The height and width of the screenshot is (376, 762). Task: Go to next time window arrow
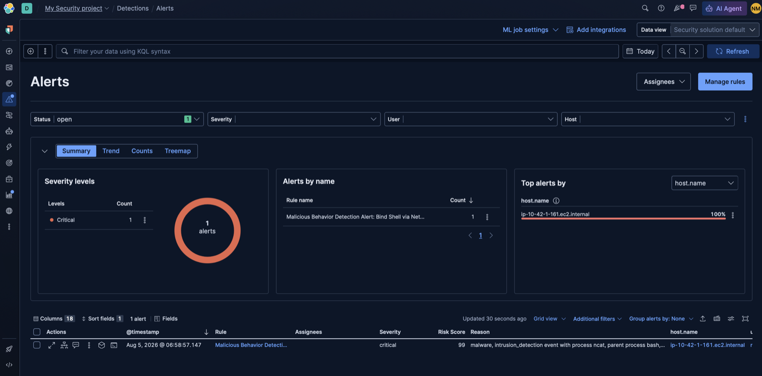click(696, 51)
